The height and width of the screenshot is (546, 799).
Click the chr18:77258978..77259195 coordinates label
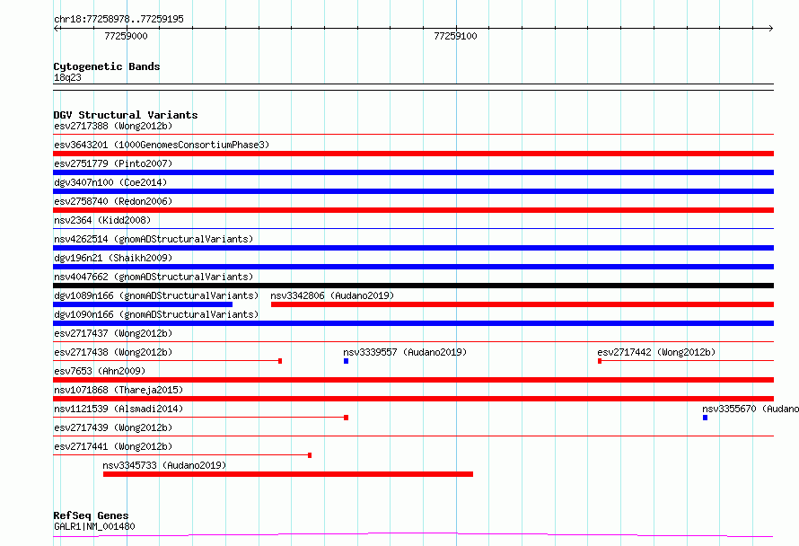(119, 19)
